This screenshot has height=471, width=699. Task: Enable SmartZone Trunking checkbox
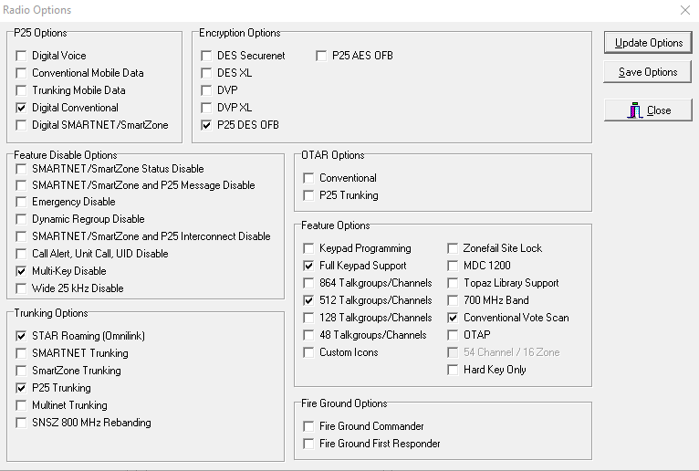21,371
